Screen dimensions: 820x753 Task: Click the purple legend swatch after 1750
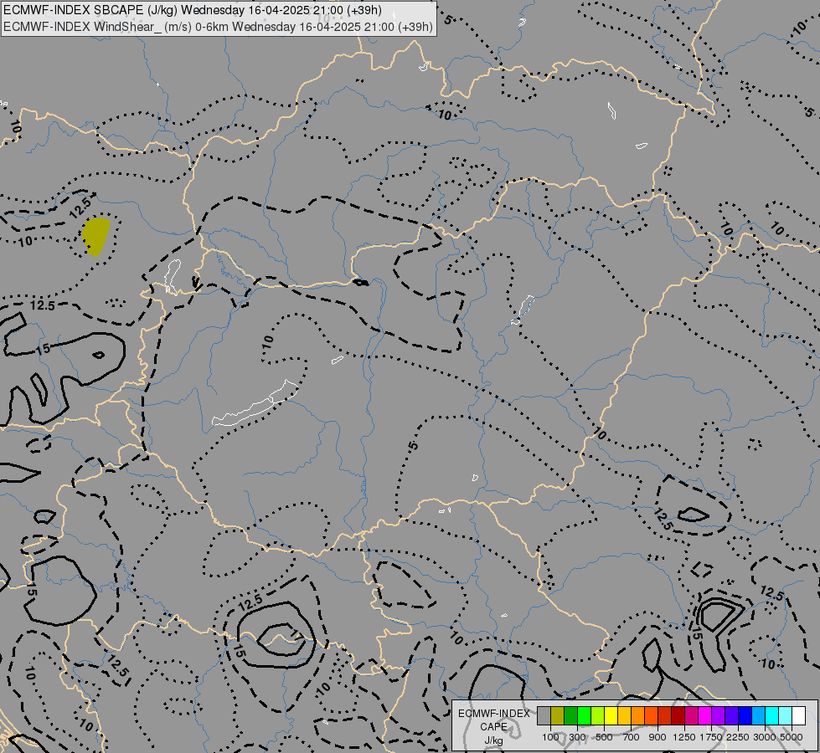(x=718, y=715)
